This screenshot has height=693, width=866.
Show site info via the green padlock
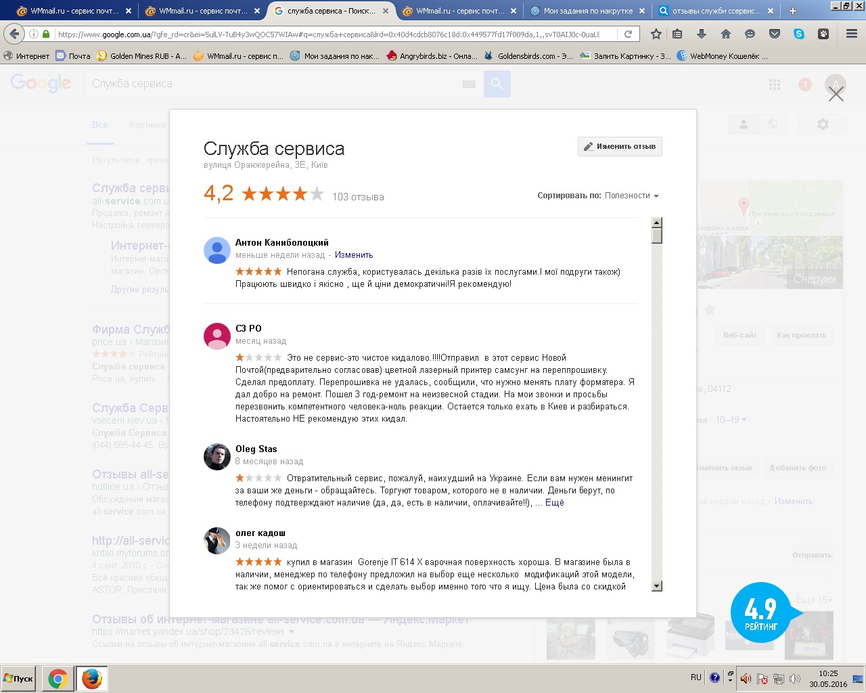(x=46, y=34)
